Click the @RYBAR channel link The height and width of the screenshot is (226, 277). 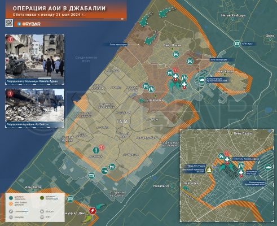31,24
